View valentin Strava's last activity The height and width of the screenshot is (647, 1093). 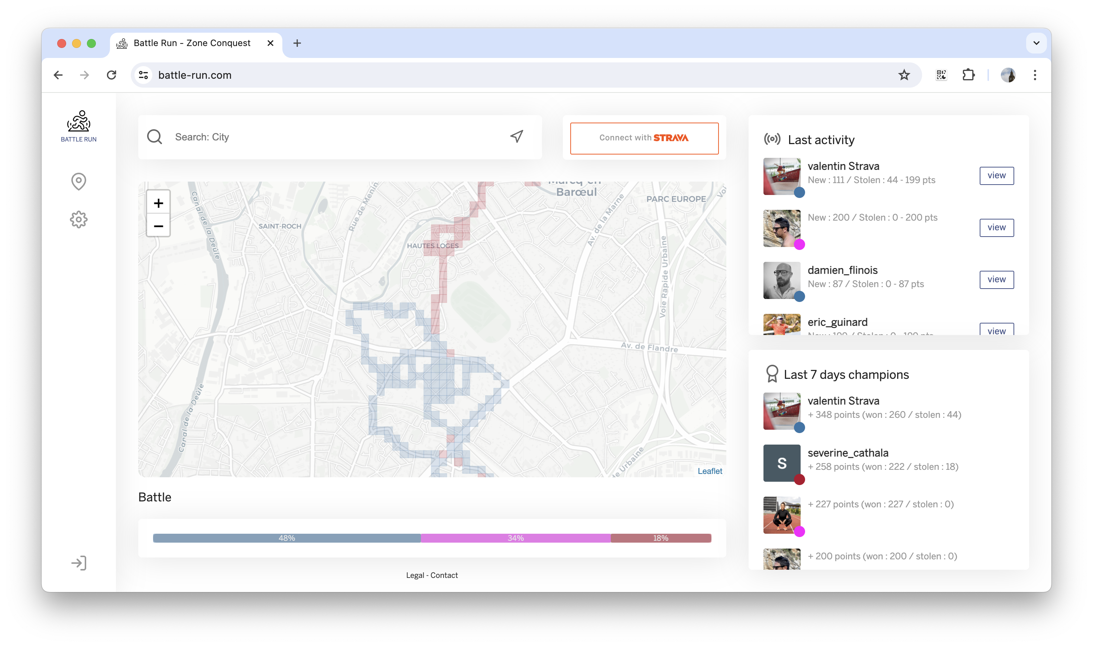point(996,175)
